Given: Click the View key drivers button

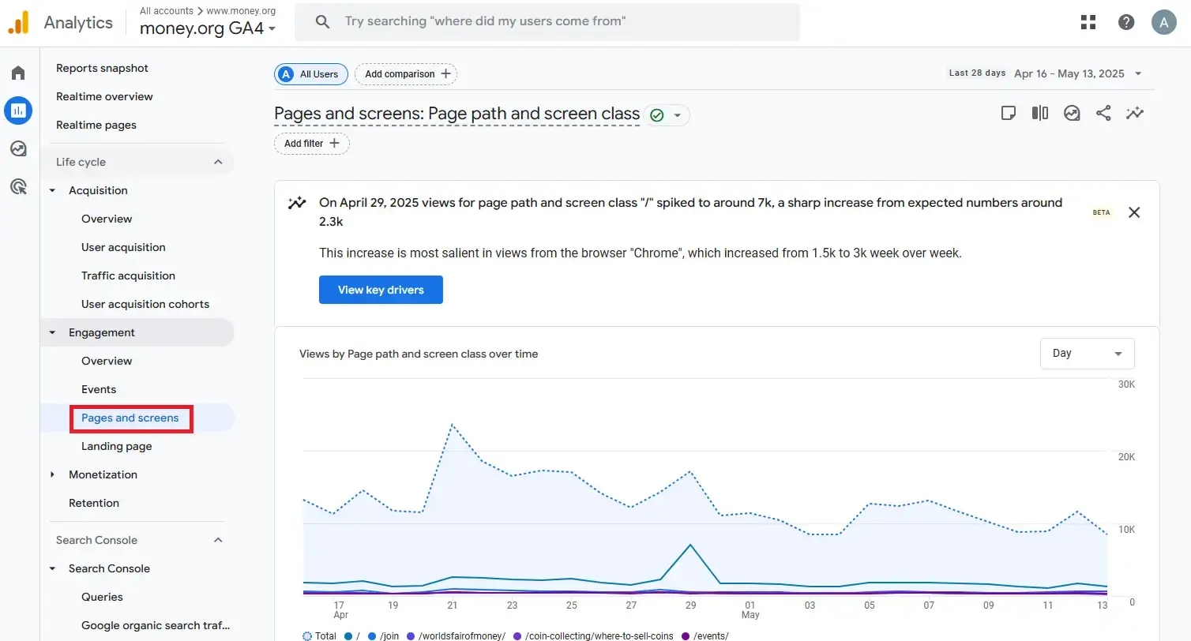Looking at the screenshot, I should [x=381, y=290].
